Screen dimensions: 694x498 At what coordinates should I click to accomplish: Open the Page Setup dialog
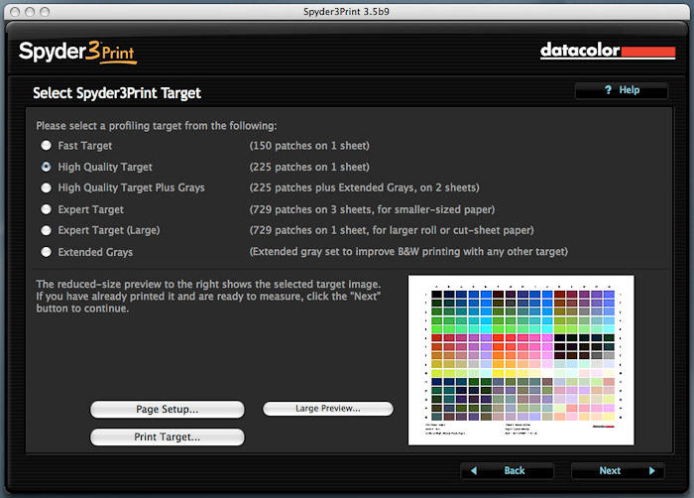pos(167,409)
